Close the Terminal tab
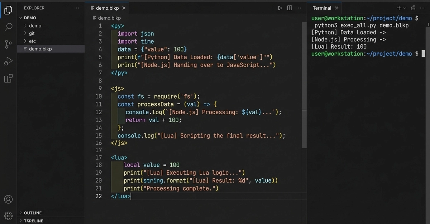 click(x=336, y=8)
